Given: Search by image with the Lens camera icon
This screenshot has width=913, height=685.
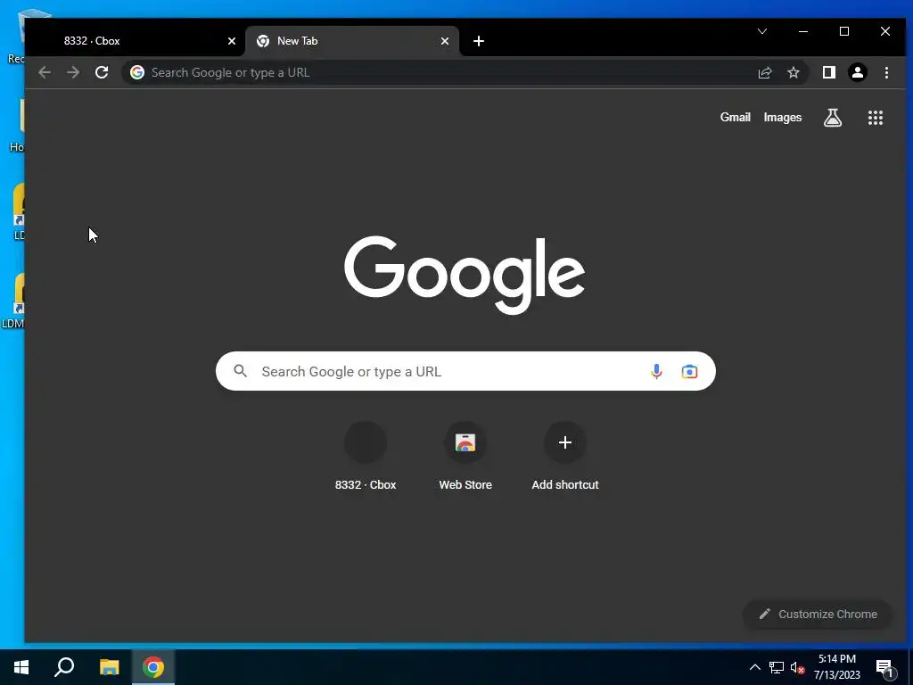Looking at the screenshot, I should pos(689,372).
